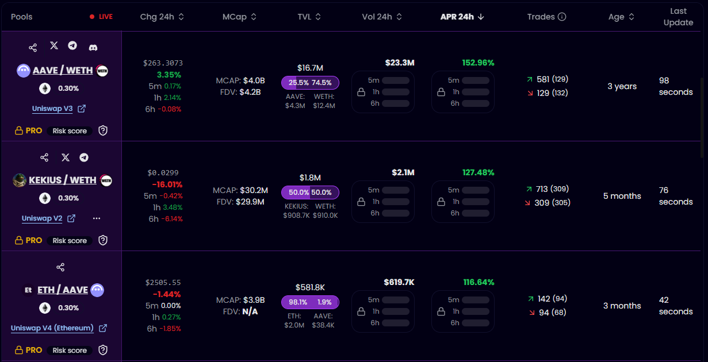
Task: Click the 50.0% / 50.0% TVL split bar
Action: click(x=310, y=192)
